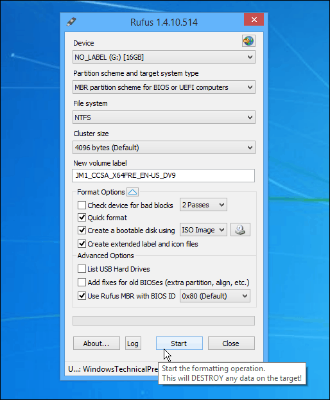Click the Rufus USB drive title icon

point(71,22)
